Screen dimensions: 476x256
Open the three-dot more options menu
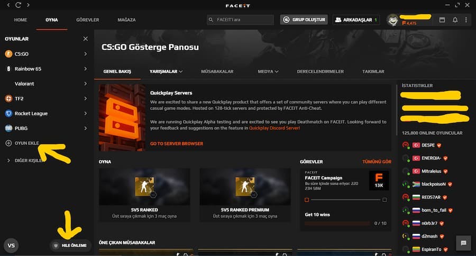click(466, 20)
